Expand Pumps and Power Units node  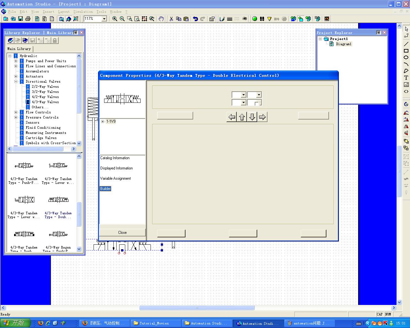click(x=16, y=61)
